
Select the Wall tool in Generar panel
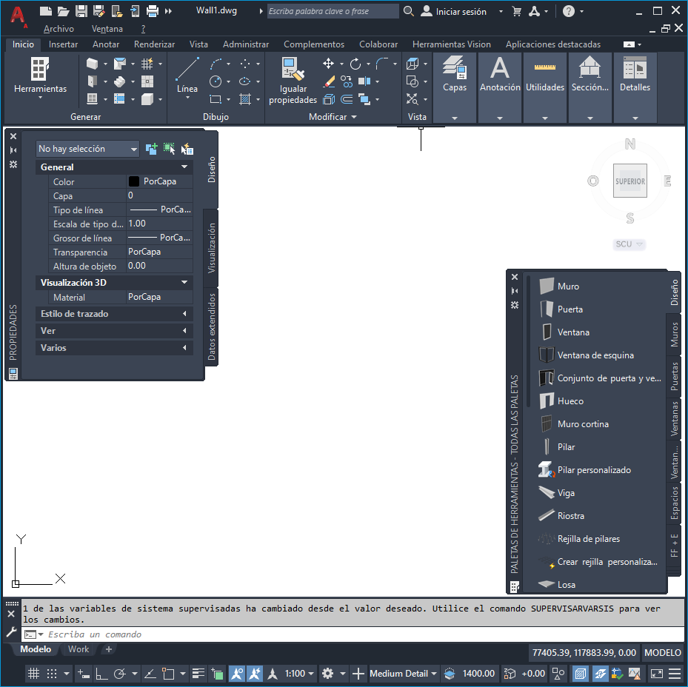click(x=92, y=64)
